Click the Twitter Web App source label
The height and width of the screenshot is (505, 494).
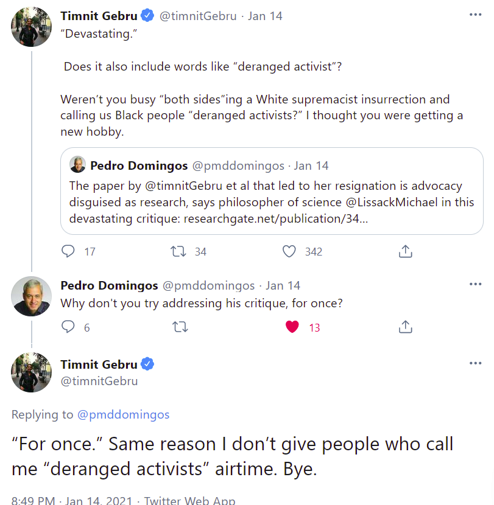pyautogui.click(x=189, y=500)
